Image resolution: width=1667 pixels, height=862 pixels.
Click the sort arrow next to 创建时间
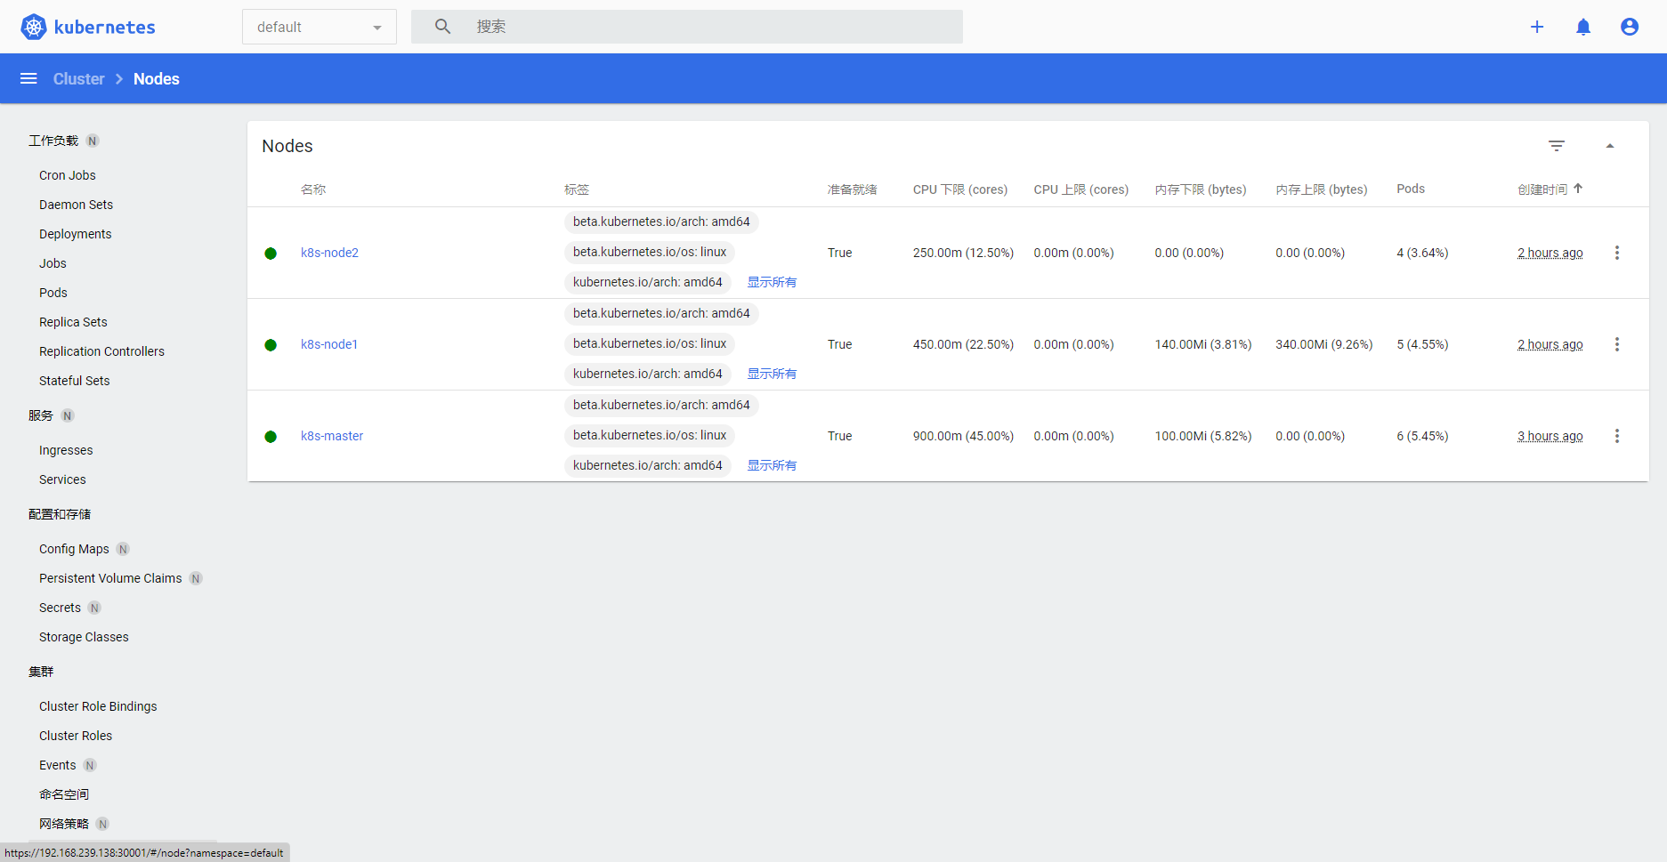(x=1578, y=189)
